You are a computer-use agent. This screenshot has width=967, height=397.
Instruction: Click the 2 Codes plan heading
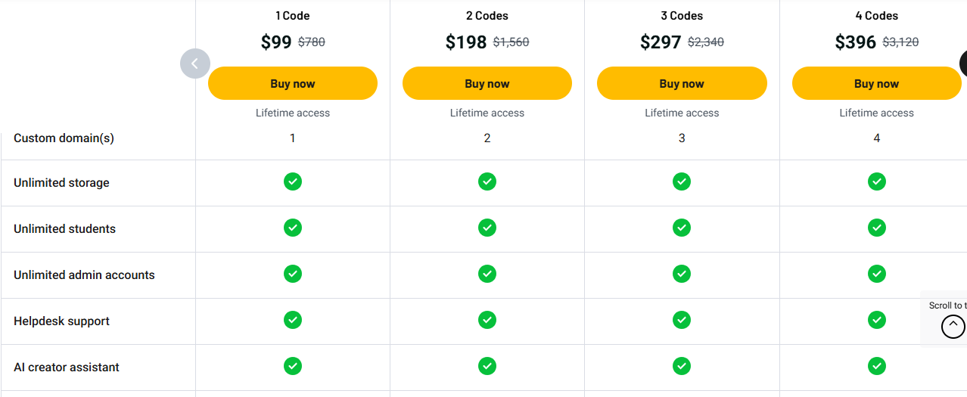pos(487,16)
